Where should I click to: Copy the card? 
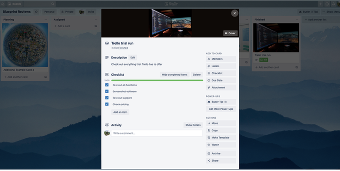point(221,131)
